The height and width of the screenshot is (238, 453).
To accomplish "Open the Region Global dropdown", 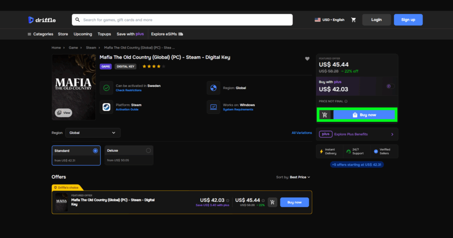I will point(92,133).
